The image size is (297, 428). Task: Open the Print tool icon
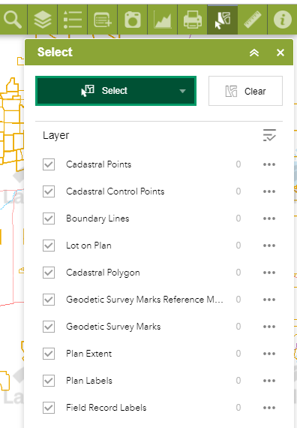point(193,20)
